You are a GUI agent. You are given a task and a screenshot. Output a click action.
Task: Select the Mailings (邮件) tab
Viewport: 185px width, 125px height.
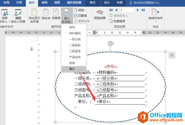tap(32, 3)
